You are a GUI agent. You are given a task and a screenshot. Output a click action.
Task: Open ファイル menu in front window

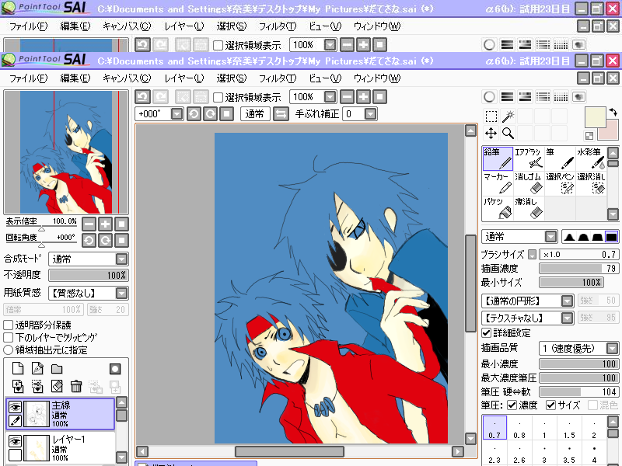28,78
